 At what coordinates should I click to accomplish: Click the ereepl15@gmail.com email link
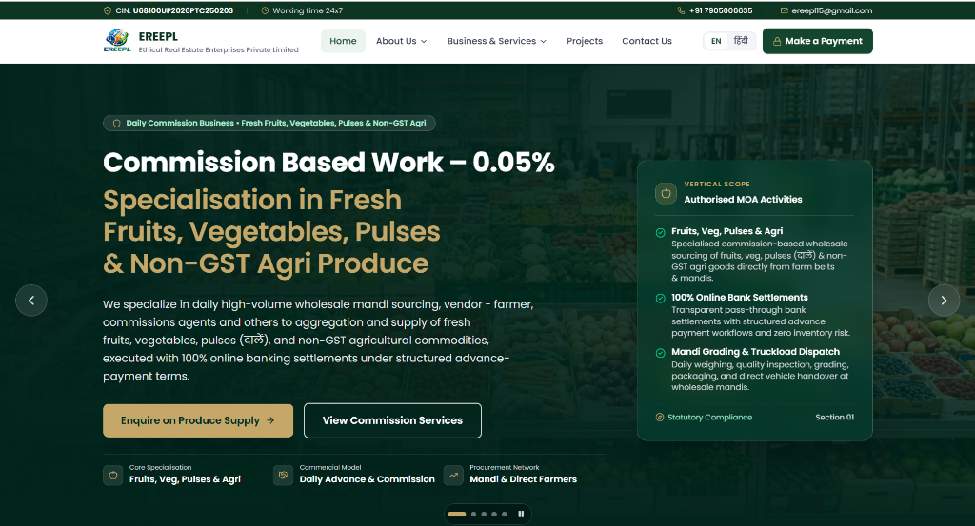point(831,10)
